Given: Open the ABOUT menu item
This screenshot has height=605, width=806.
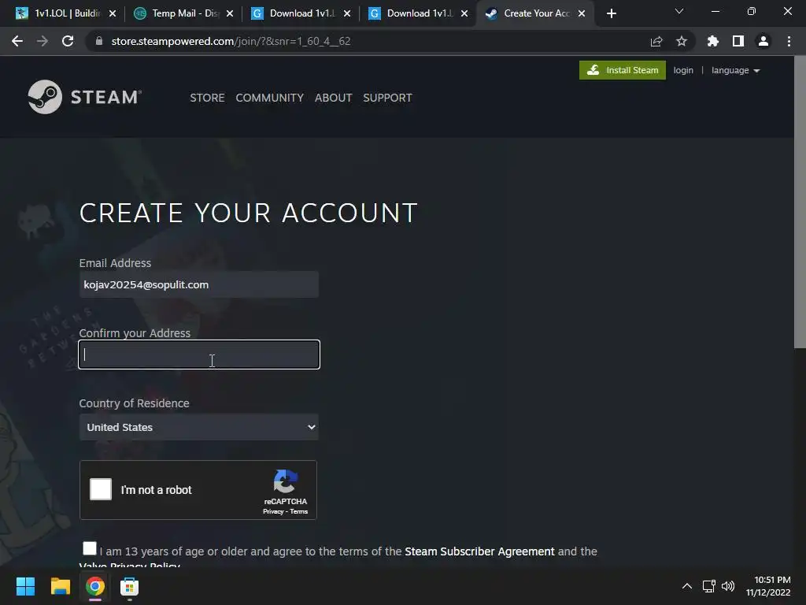Looking at the screenshot, I should click(x=334, y=98).
